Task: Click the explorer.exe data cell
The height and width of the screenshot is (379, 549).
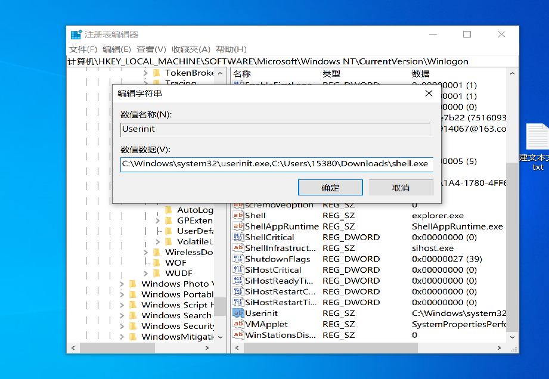Action: point(438,216)
